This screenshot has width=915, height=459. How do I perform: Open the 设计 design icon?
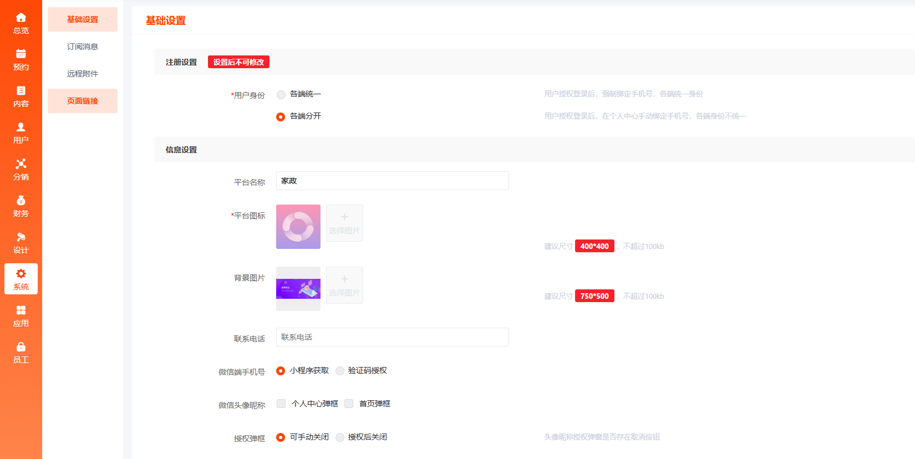21,237
